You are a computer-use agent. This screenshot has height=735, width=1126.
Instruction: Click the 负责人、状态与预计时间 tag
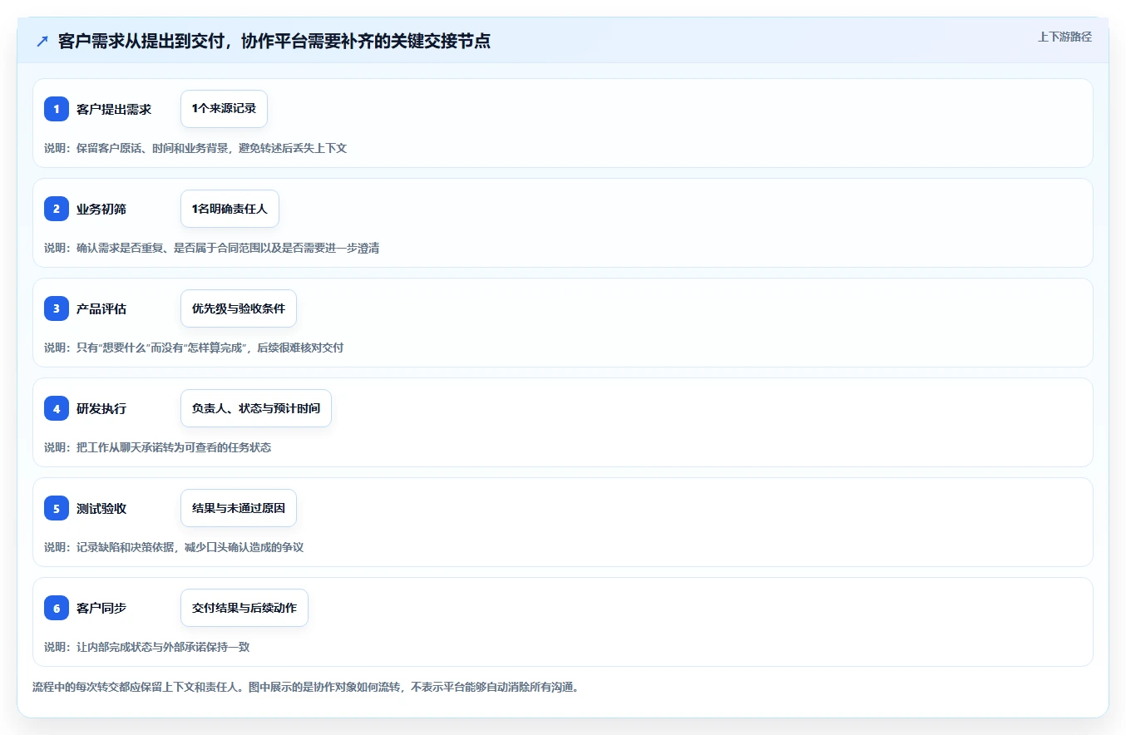[256, 408]
